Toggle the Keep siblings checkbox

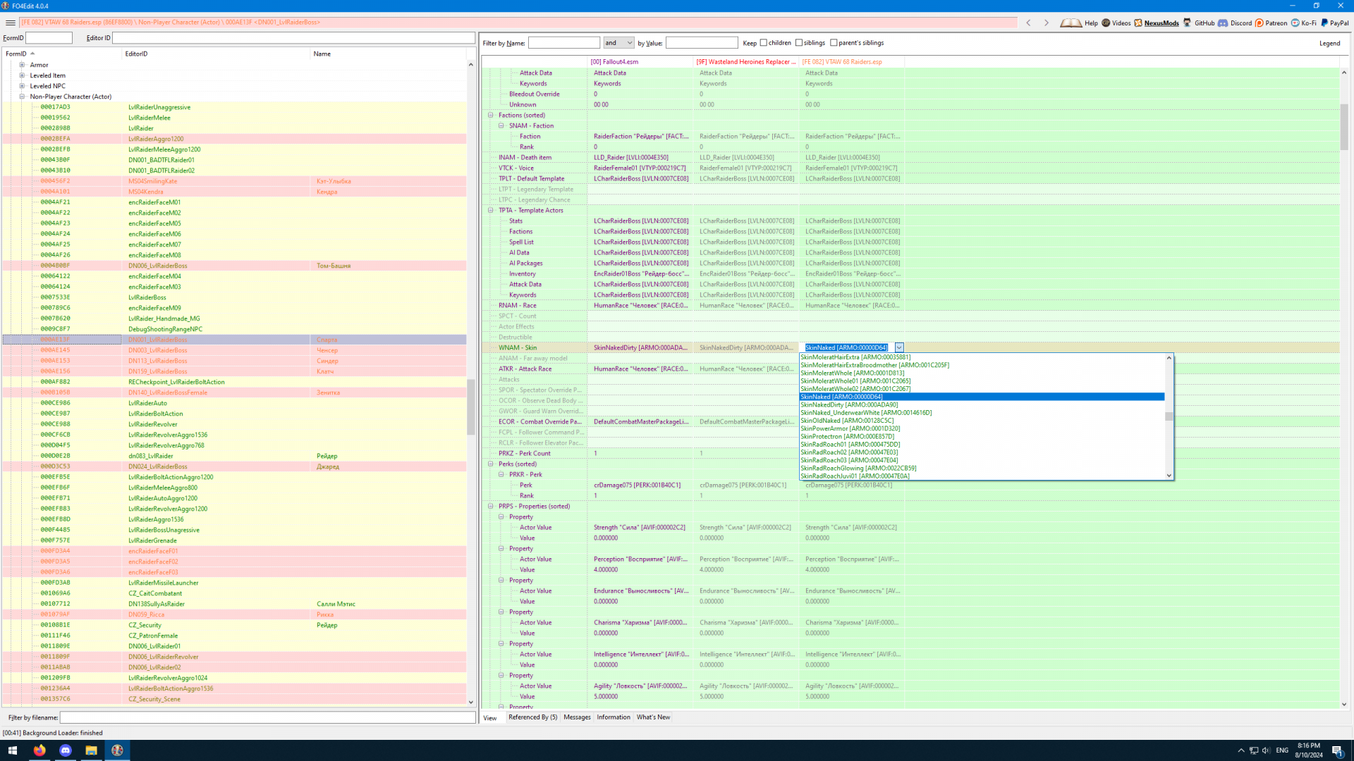pyautogui.click(x=799, y=43)
